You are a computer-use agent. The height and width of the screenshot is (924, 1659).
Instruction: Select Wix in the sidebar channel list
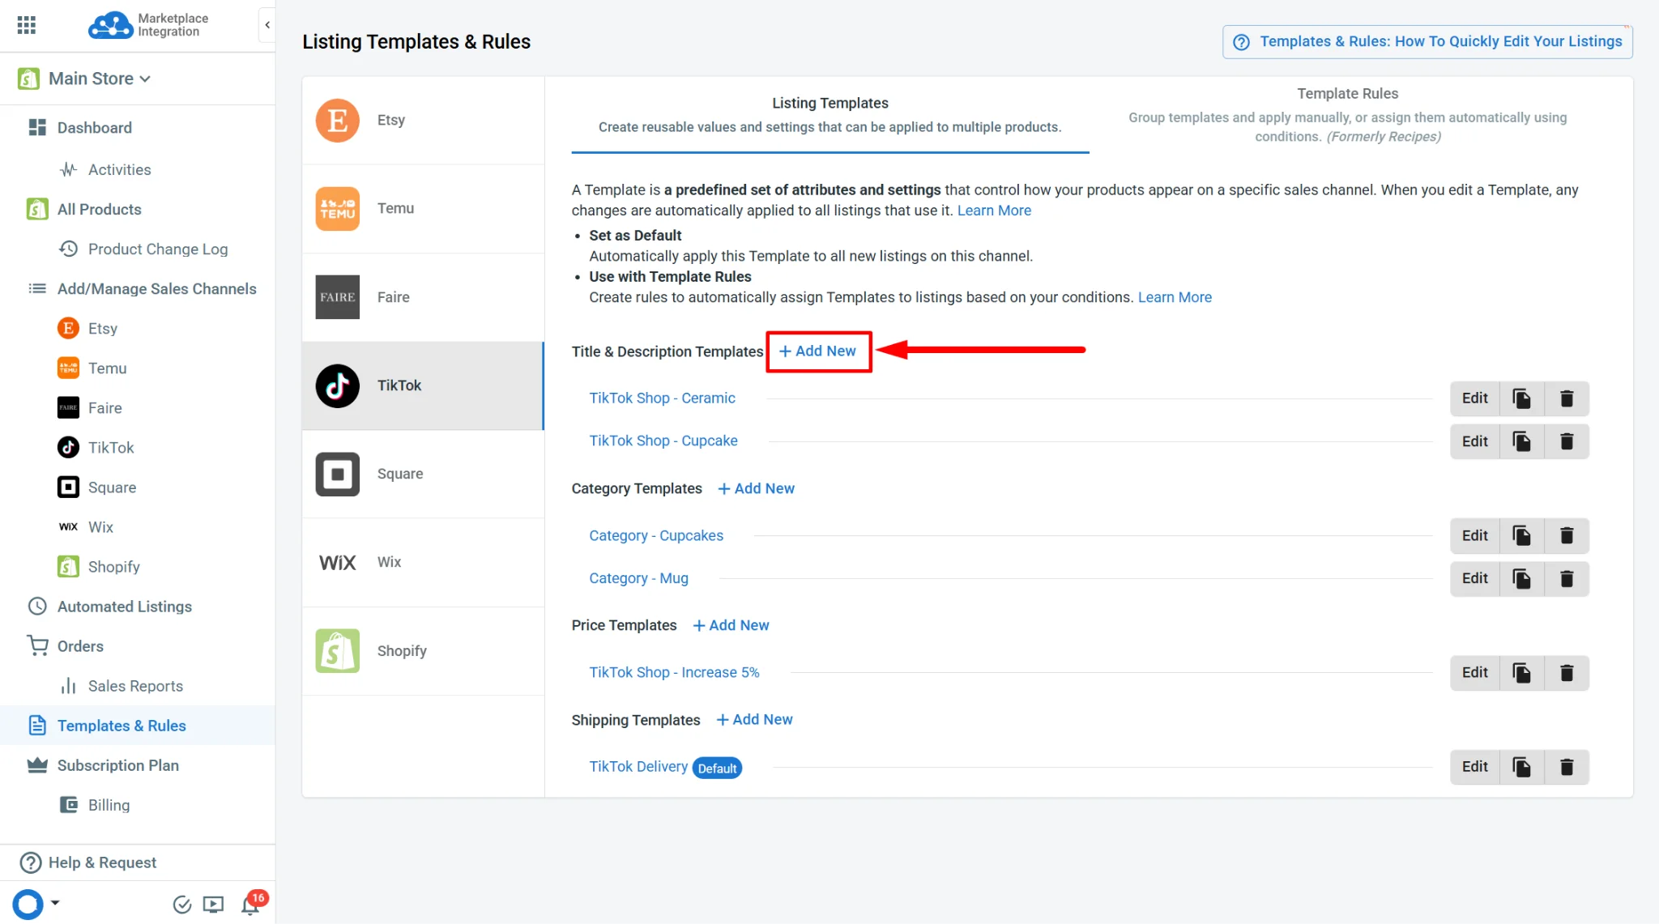100,527
